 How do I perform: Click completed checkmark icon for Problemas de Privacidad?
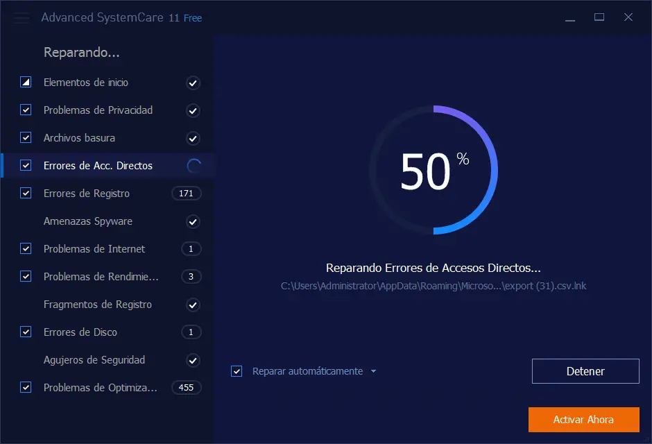(x=193, y=110)
